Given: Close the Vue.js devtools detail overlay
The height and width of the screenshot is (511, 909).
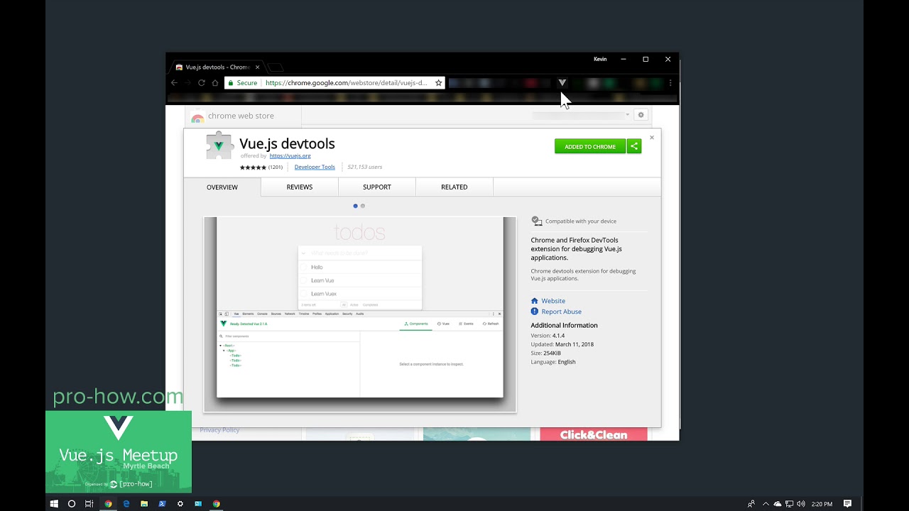Looking at the screenshot, I should coord(652,138).
